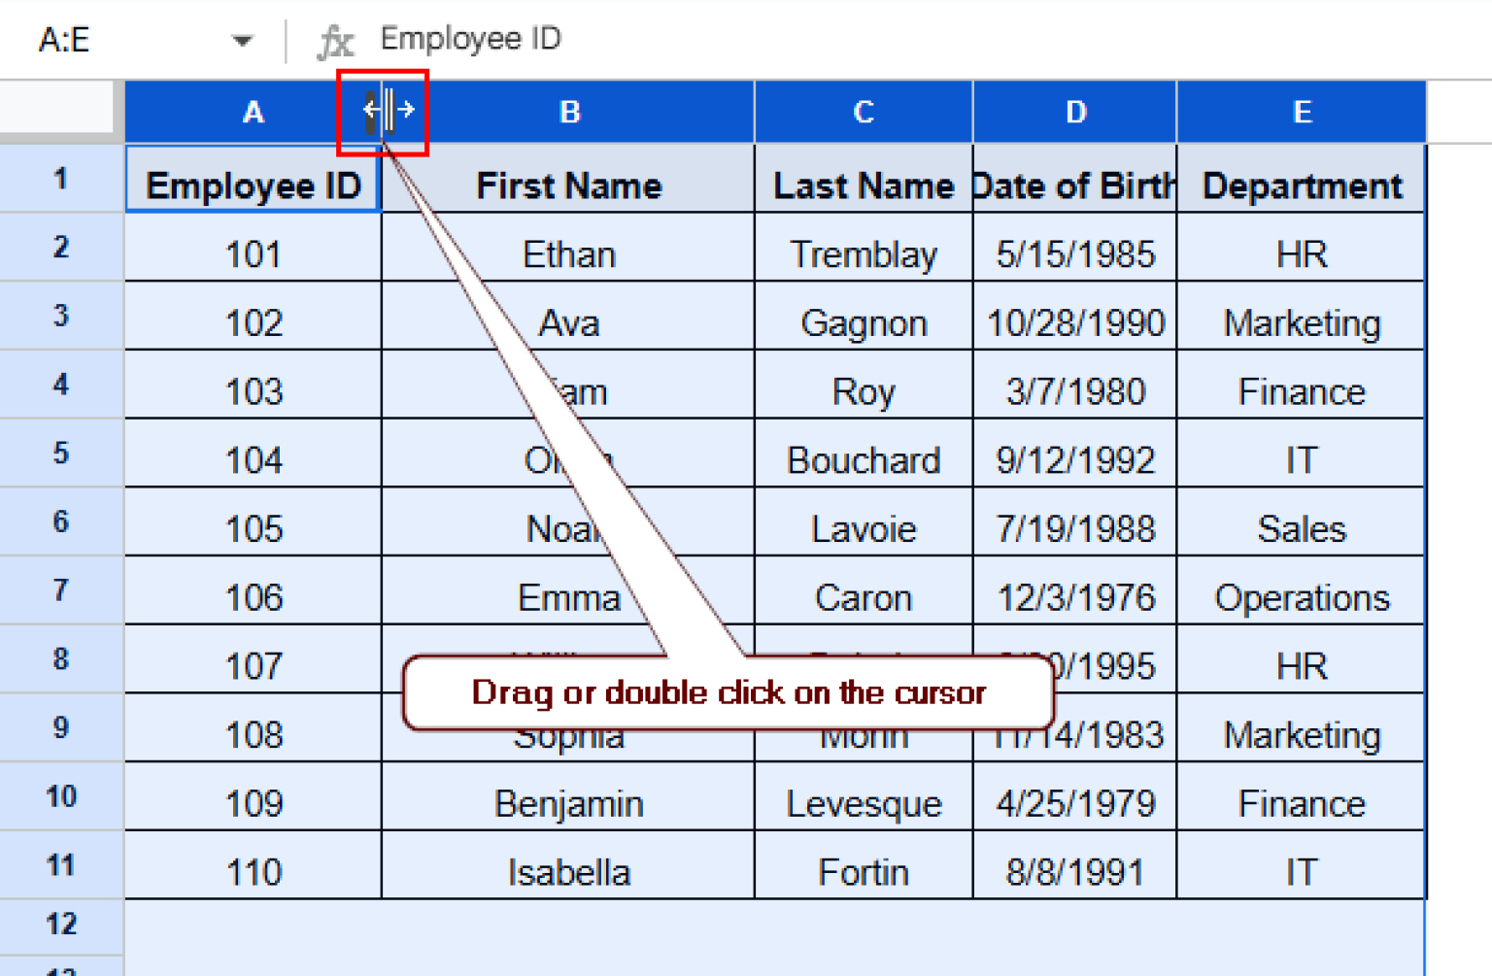Image resolution: width=1492 pixels, height=976 pixels.
Task: Click the cell containing Tremblay
Action: [x=864, y=253]
